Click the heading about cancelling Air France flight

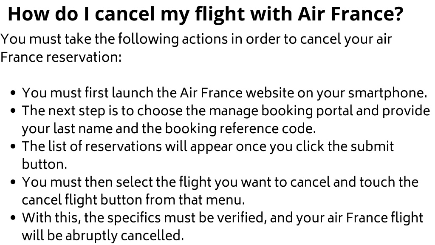tap(205, 14)
